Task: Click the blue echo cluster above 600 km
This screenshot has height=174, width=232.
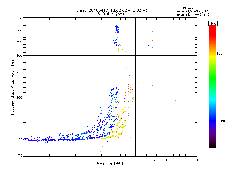Action: point(117,28)
